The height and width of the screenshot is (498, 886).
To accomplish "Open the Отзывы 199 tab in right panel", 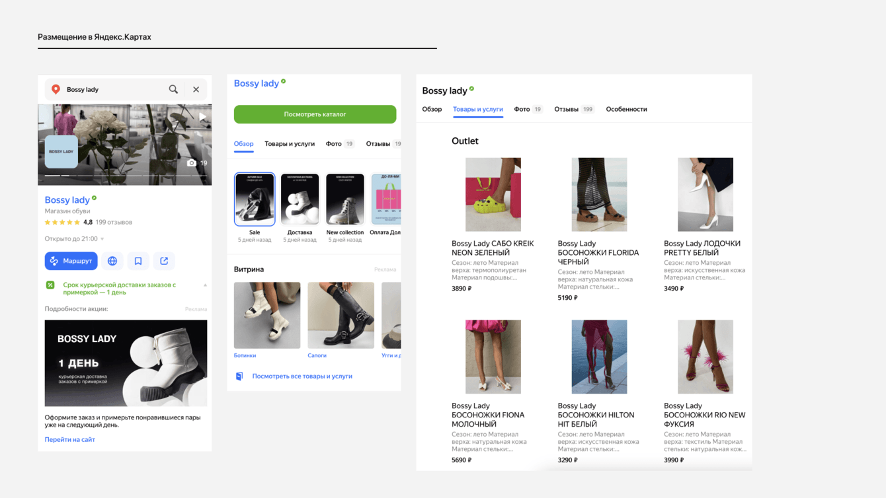I will point(574,110).
